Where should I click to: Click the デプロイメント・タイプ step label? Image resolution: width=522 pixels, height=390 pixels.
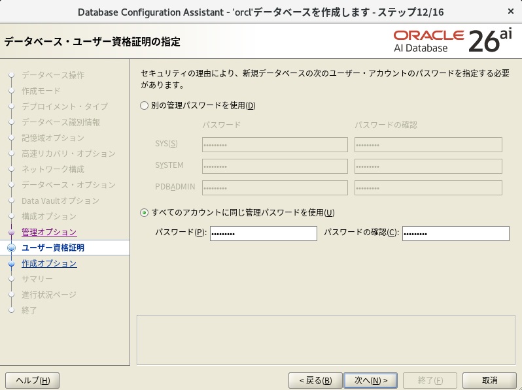tap(65, 106)
